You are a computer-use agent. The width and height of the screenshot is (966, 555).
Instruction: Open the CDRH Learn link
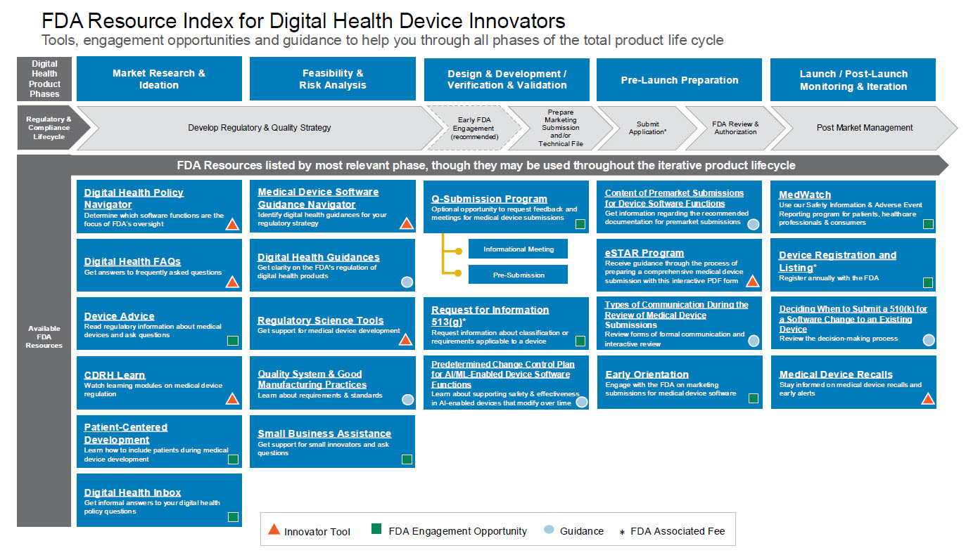click(115, 375)
